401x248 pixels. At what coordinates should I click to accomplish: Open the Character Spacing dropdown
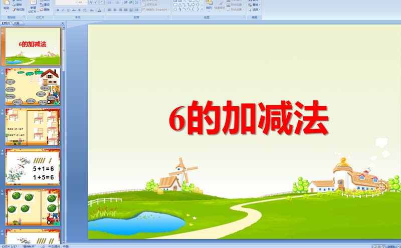coord(85,10)
